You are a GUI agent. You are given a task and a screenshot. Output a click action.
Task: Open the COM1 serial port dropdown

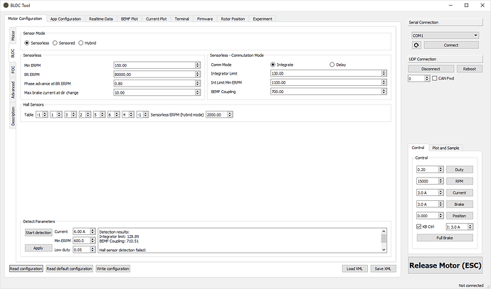click(x=445, y=34)
